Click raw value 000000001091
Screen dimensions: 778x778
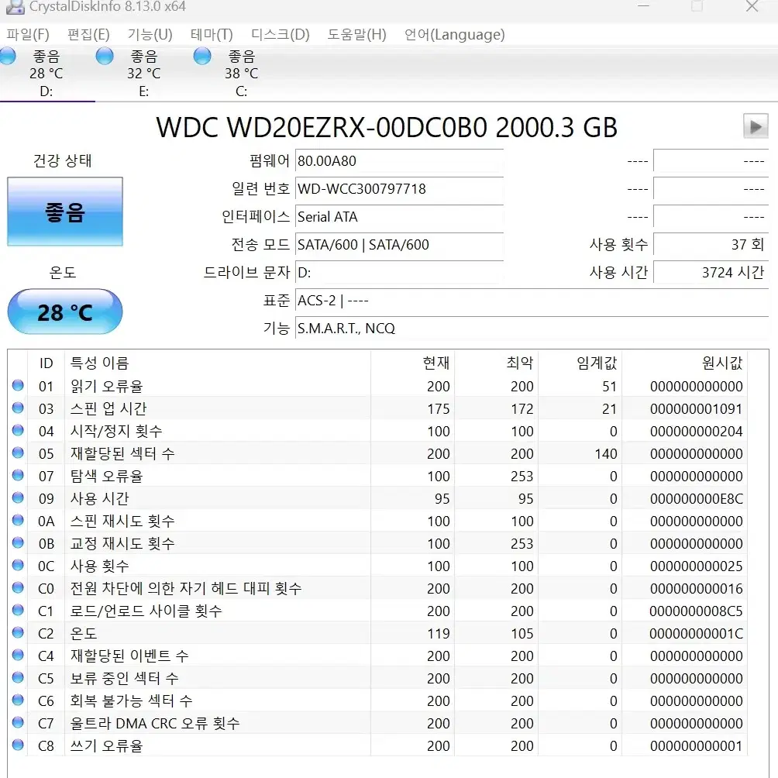click(696, 409)
